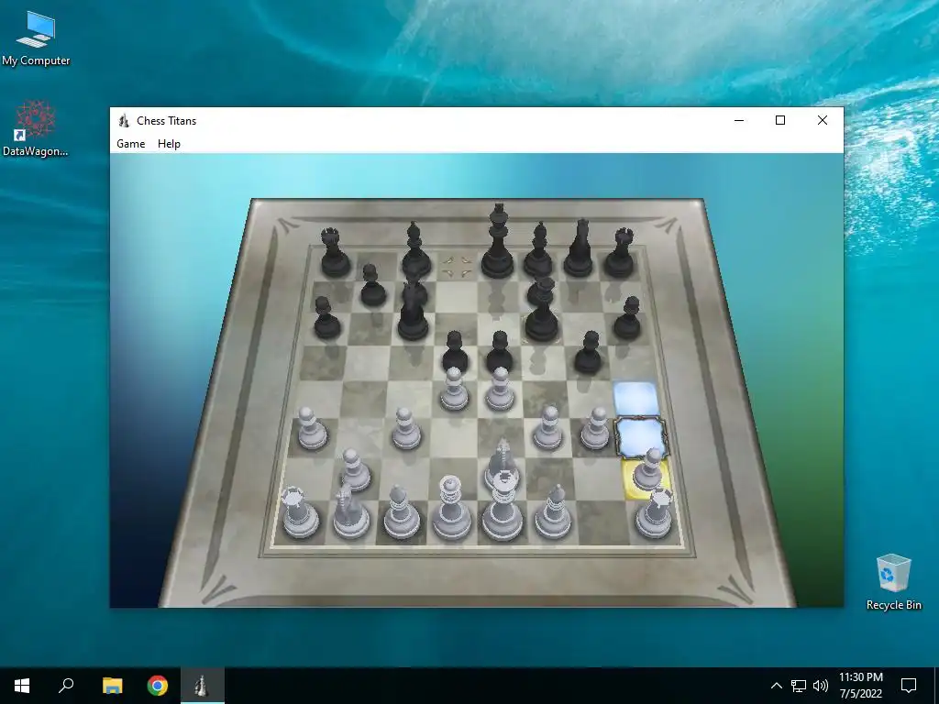Open the clock showing 11:30 PM

tap(860, 686)
